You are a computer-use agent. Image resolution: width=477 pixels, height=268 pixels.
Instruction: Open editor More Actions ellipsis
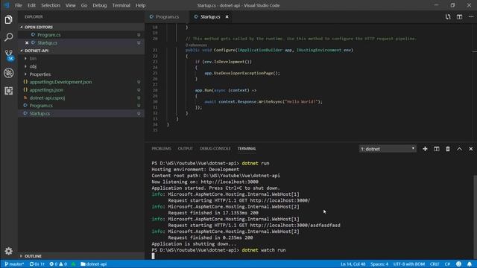(x=471, y=16)
